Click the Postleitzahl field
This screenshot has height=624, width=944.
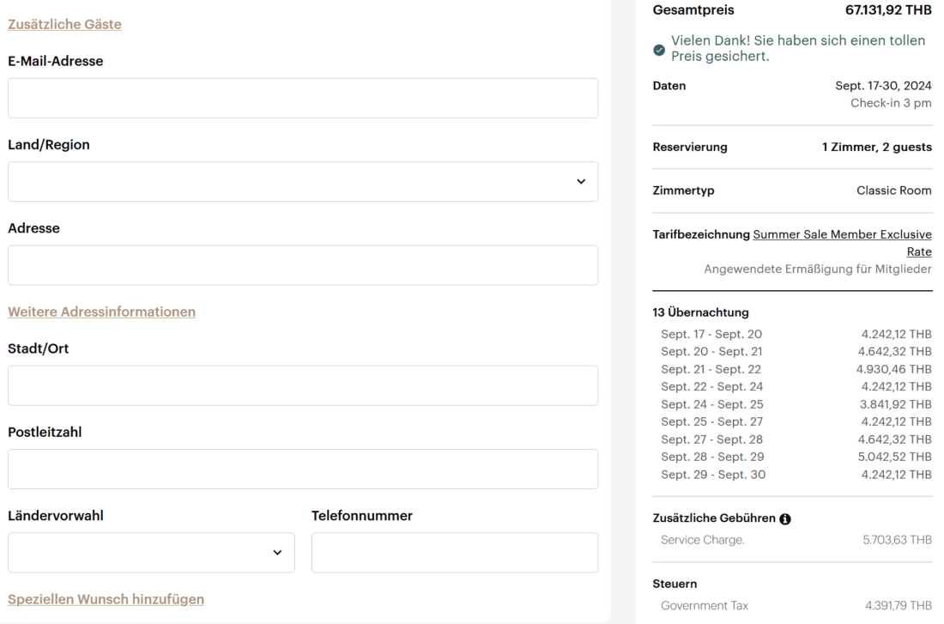[x=303, y=469]
